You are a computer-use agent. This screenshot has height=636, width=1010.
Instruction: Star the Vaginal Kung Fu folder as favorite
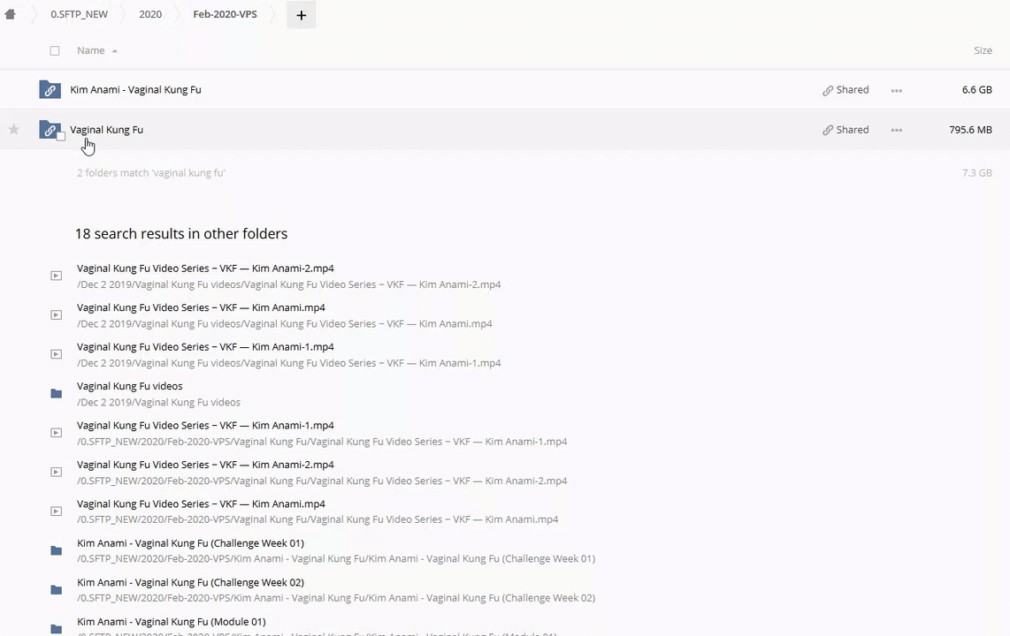tap(14, 130)
